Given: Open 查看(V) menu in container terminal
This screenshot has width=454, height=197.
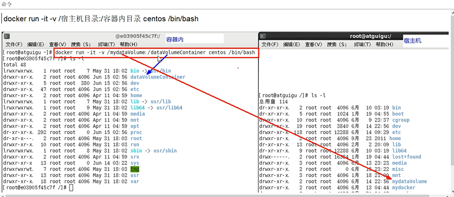Looking at the screenshot, I should coord(58,44).
